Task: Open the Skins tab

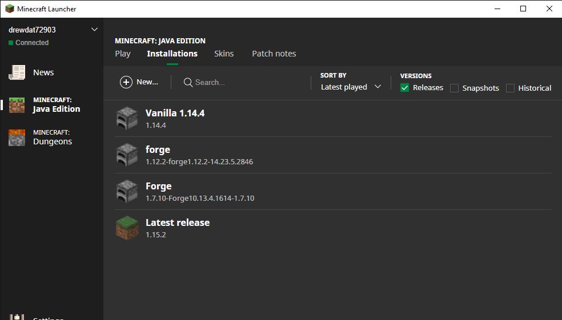Action: click(224, 54)
